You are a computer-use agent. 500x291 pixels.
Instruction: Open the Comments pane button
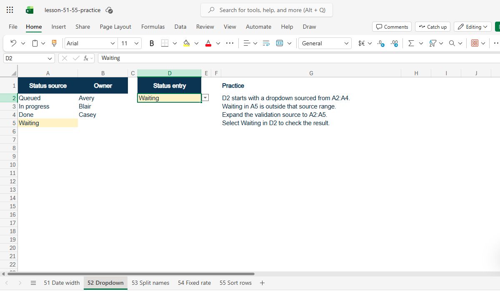(x=392, y=27)
